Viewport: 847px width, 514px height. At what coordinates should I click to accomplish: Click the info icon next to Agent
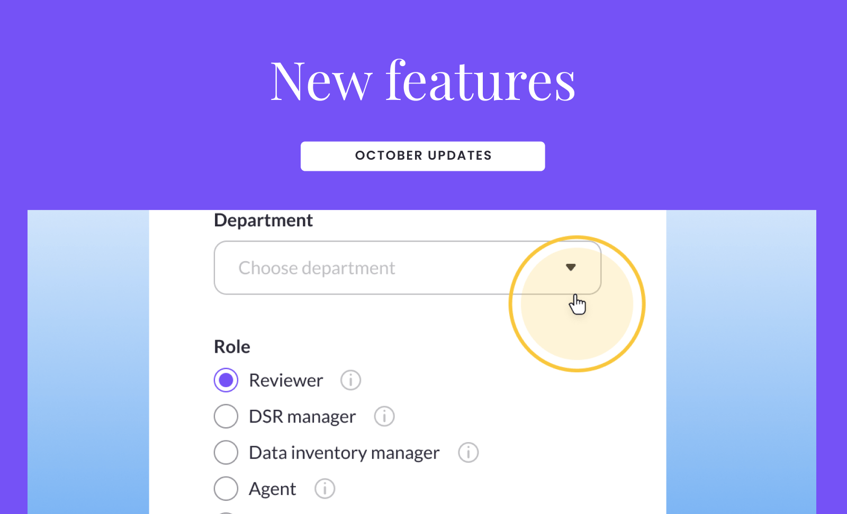click(x=325, y=489)
